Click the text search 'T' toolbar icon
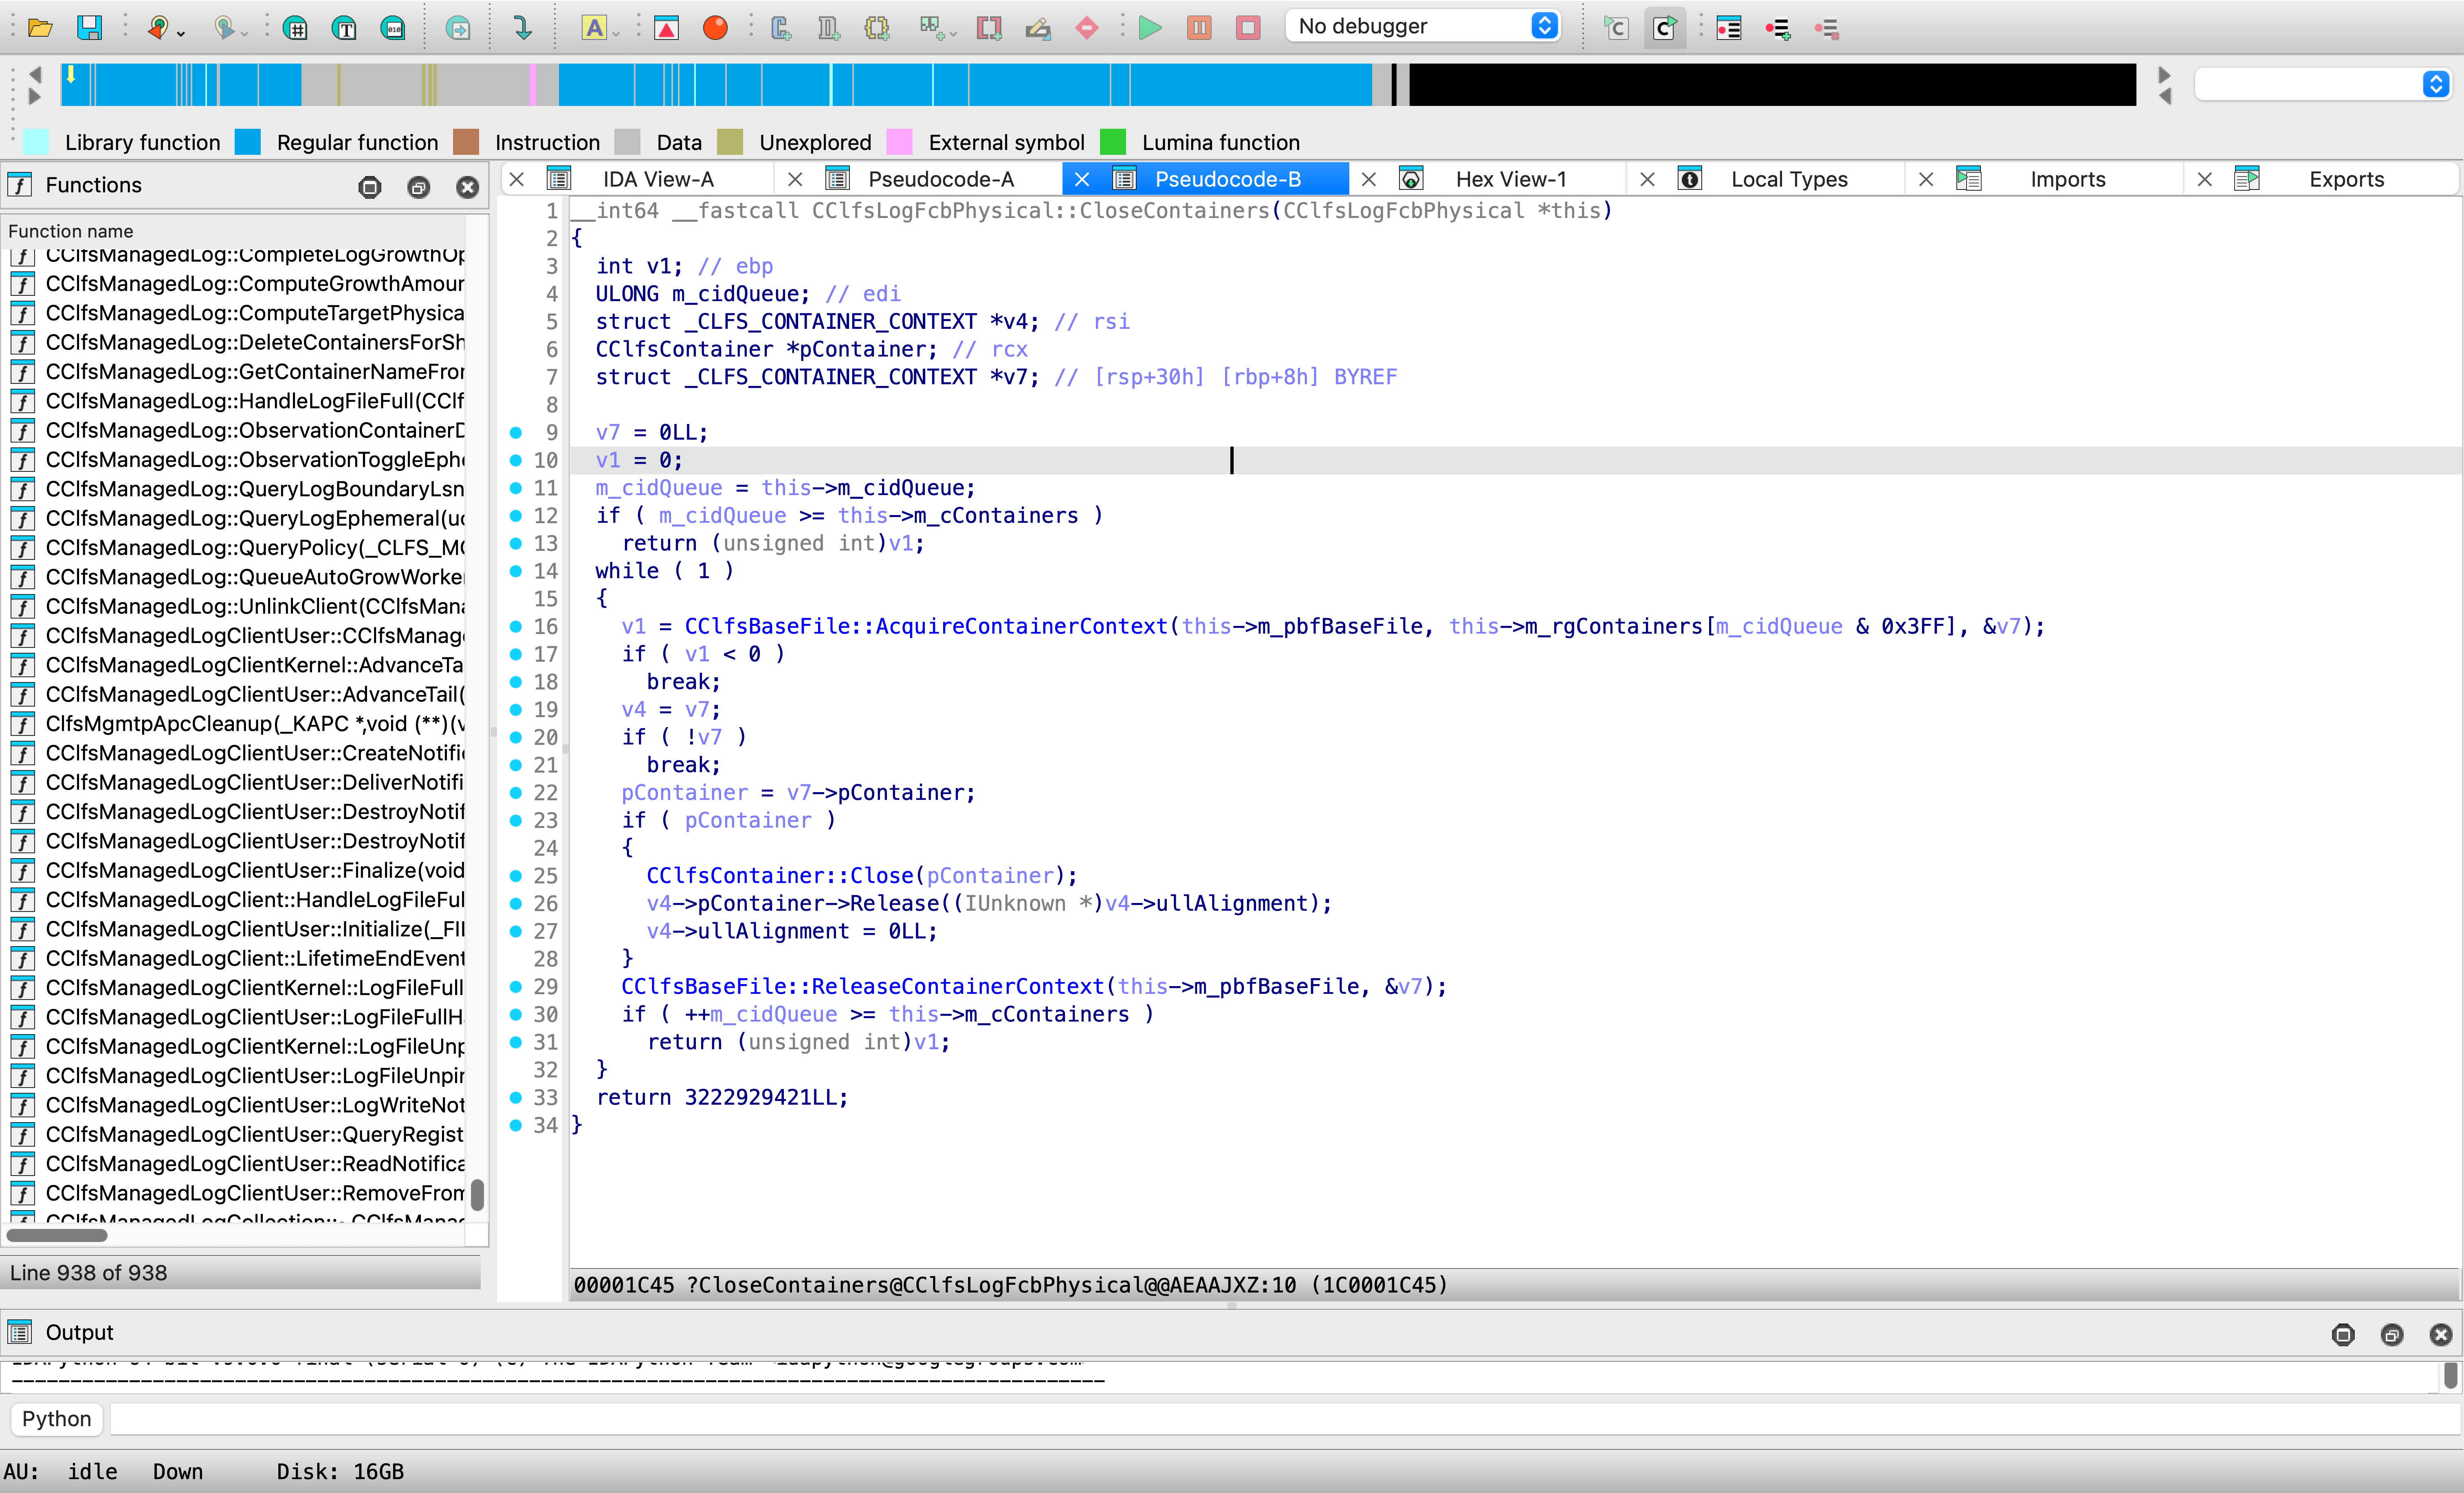 (x=344, y=28)
